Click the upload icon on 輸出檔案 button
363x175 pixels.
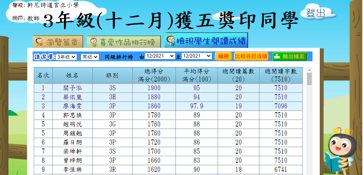277,56
